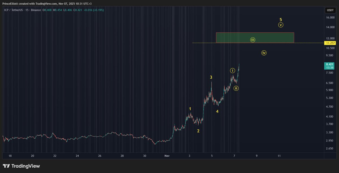Click the 20 date on the time axis
Image resolution: width=339 pixels, height=173 pixels.
point(32,156)
